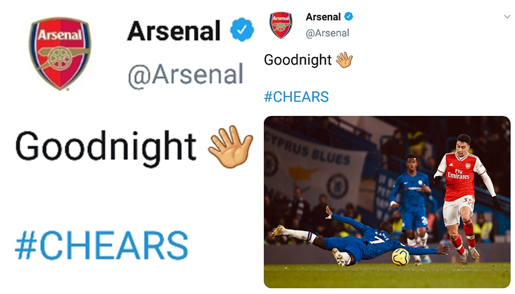Open the tweet options chevron menu
This screenshot has width=515, height=294.
pos(507,17)
